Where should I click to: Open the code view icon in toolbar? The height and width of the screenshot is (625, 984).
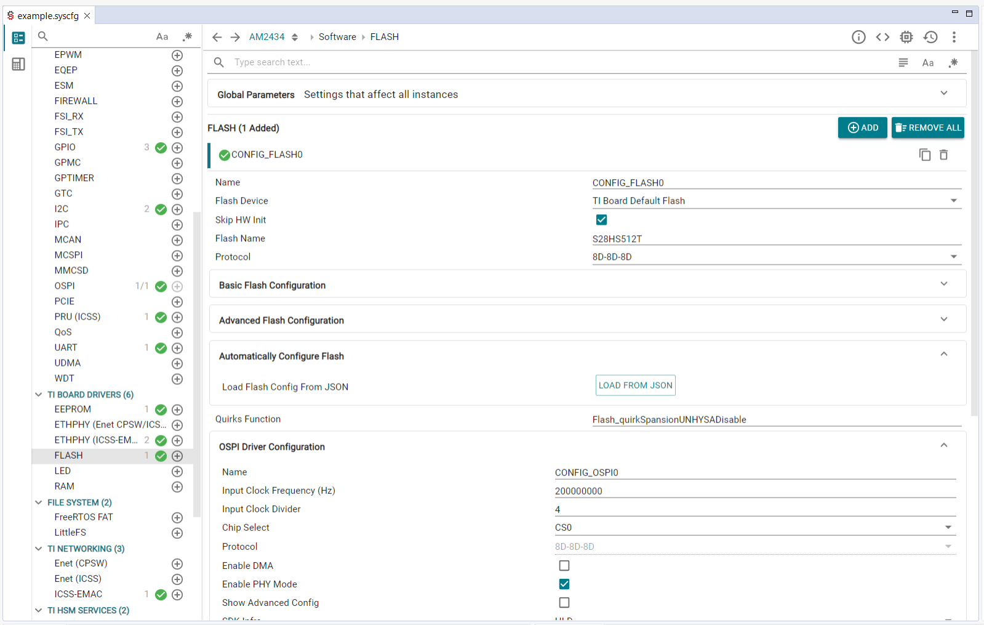[x=882, y=37]
